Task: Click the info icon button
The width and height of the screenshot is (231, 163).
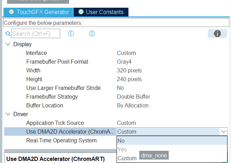Action: point(217,34)
